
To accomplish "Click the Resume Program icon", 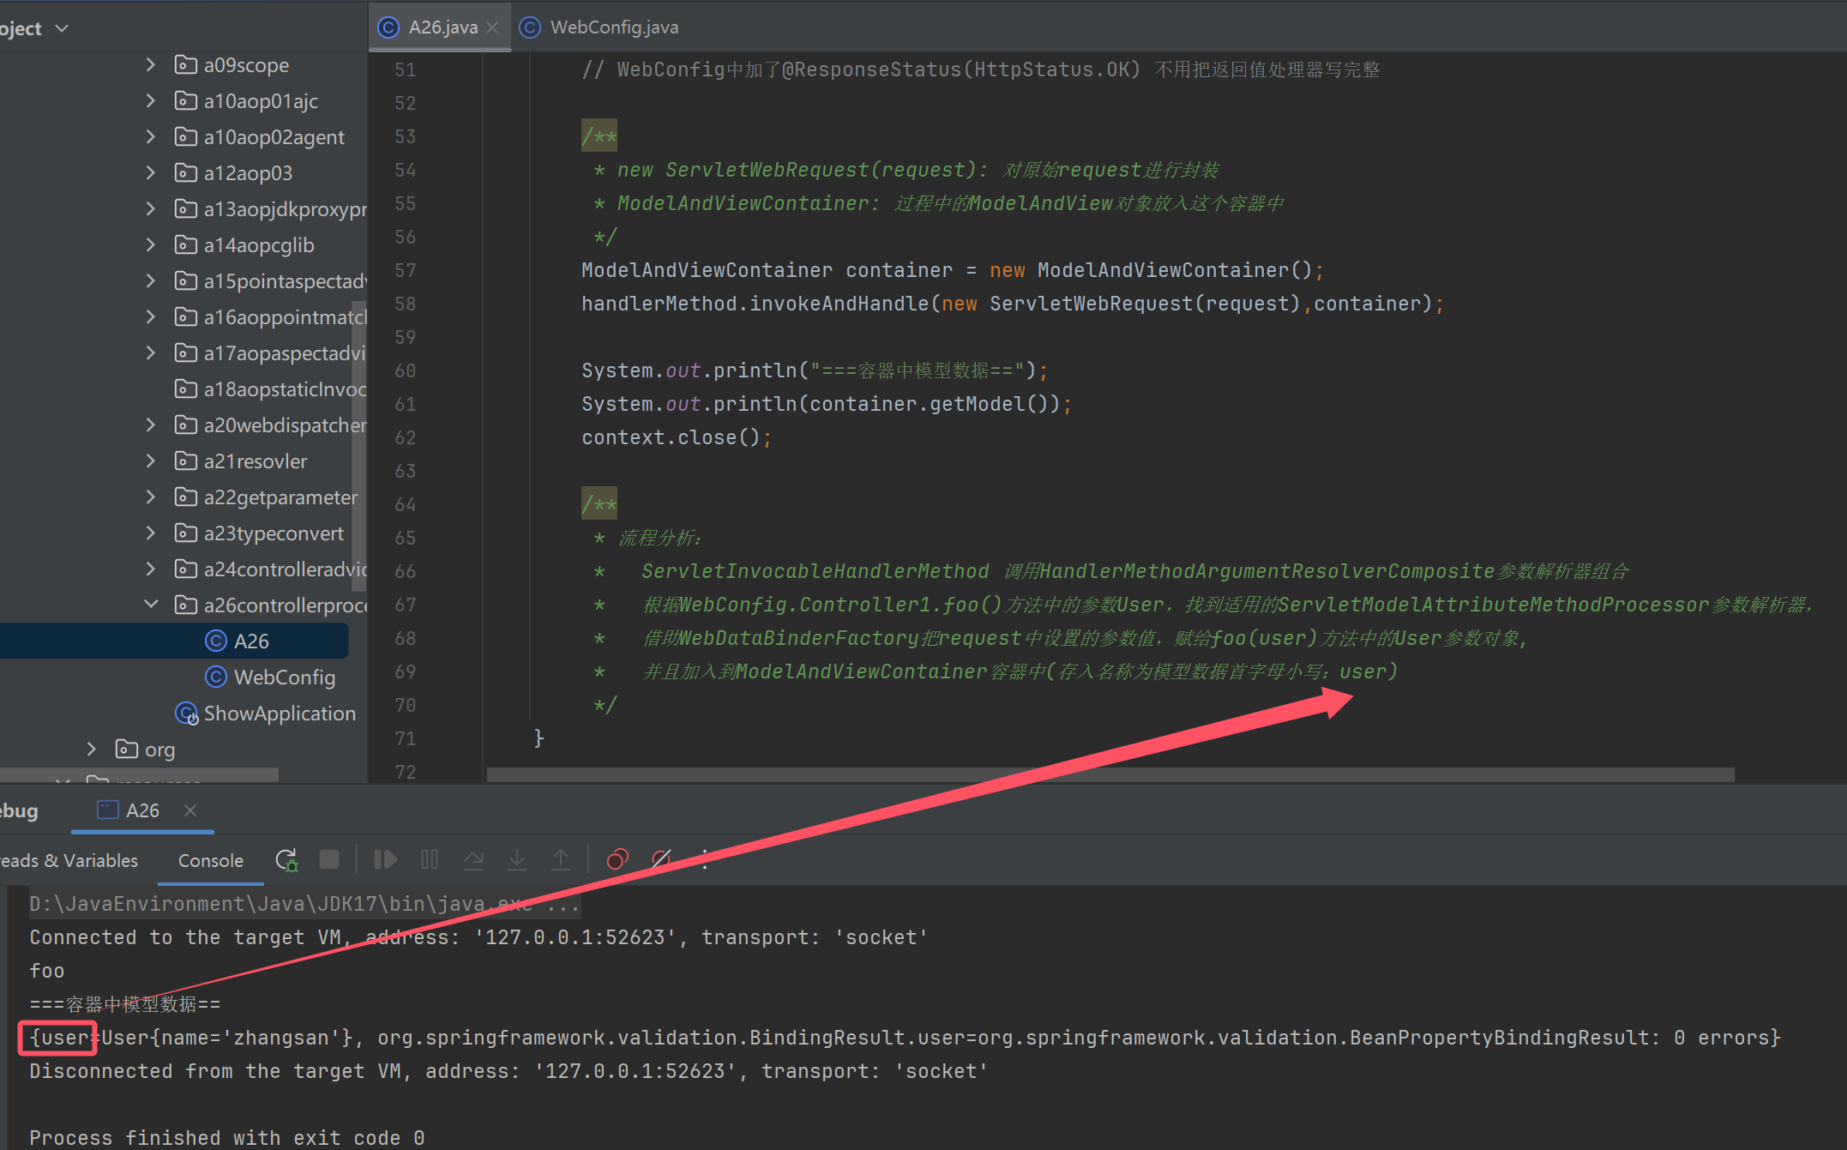I will click(x=385, y=860).
